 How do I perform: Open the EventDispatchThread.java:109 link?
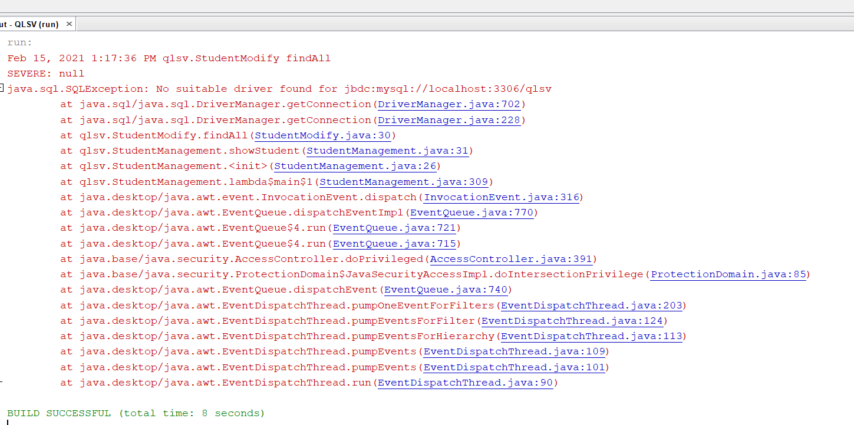513,351
